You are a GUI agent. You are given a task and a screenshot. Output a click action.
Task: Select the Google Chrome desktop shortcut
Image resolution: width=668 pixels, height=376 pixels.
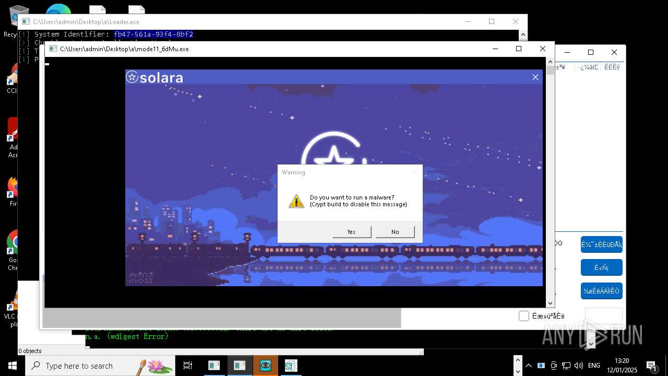(x=13, y=251)
